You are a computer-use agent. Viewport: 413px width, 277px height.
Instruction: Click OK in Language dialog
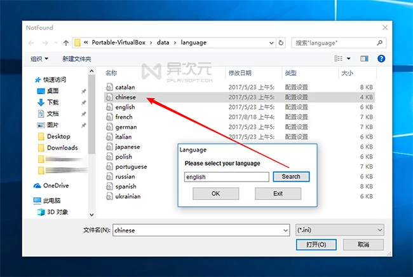(216, 194)
